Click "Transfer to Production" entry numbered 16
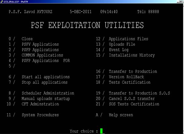 pyautogui.click(x=133, y=71)
